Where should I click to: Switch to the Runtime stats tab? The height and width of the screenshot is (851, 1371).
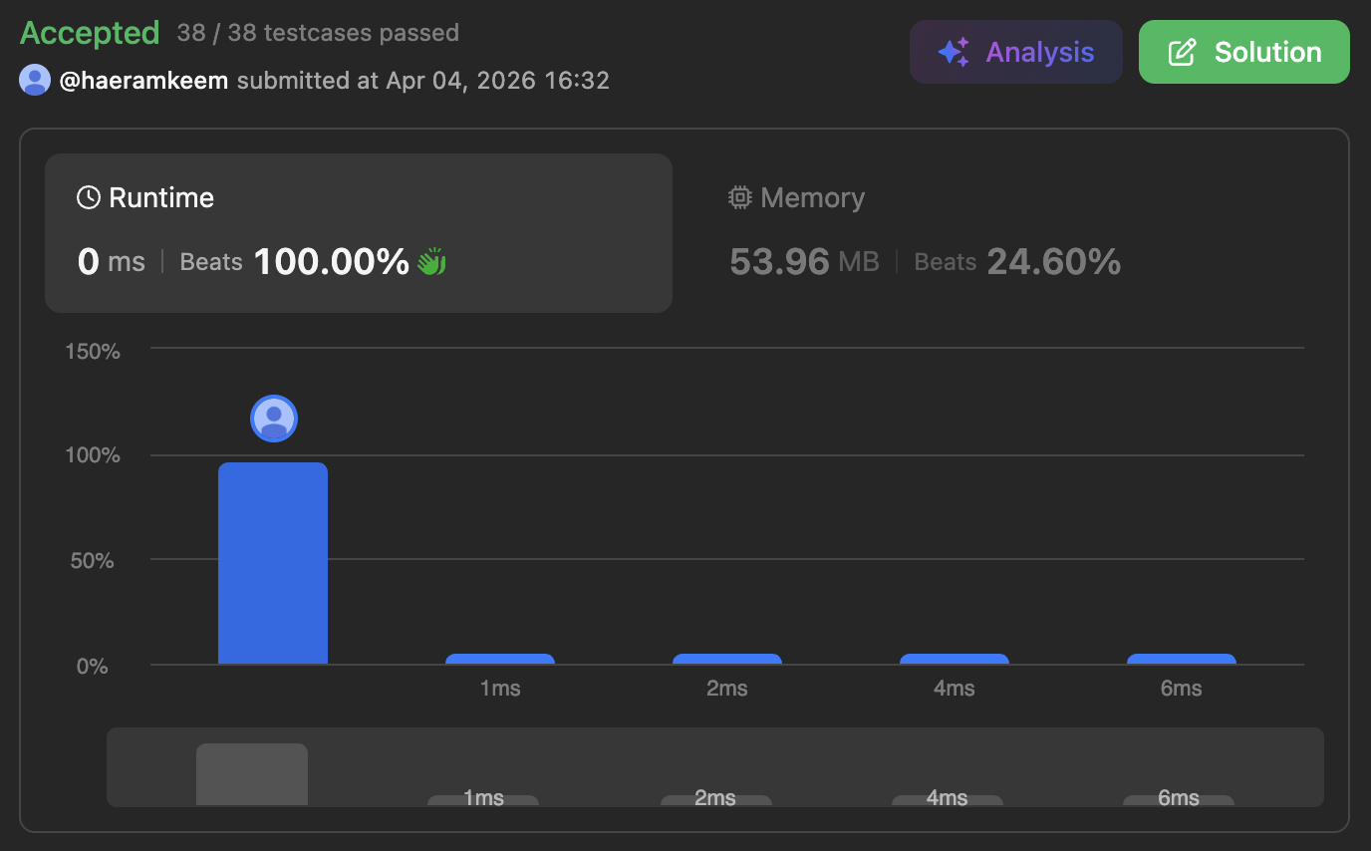358,232
